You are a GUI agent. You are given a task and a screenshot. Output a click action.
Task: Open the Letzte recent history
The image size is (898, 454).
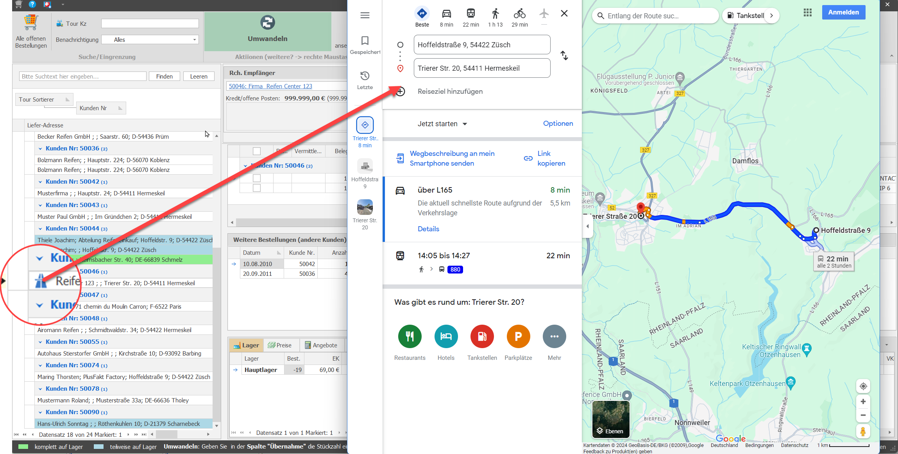click(x=365, y=80)
